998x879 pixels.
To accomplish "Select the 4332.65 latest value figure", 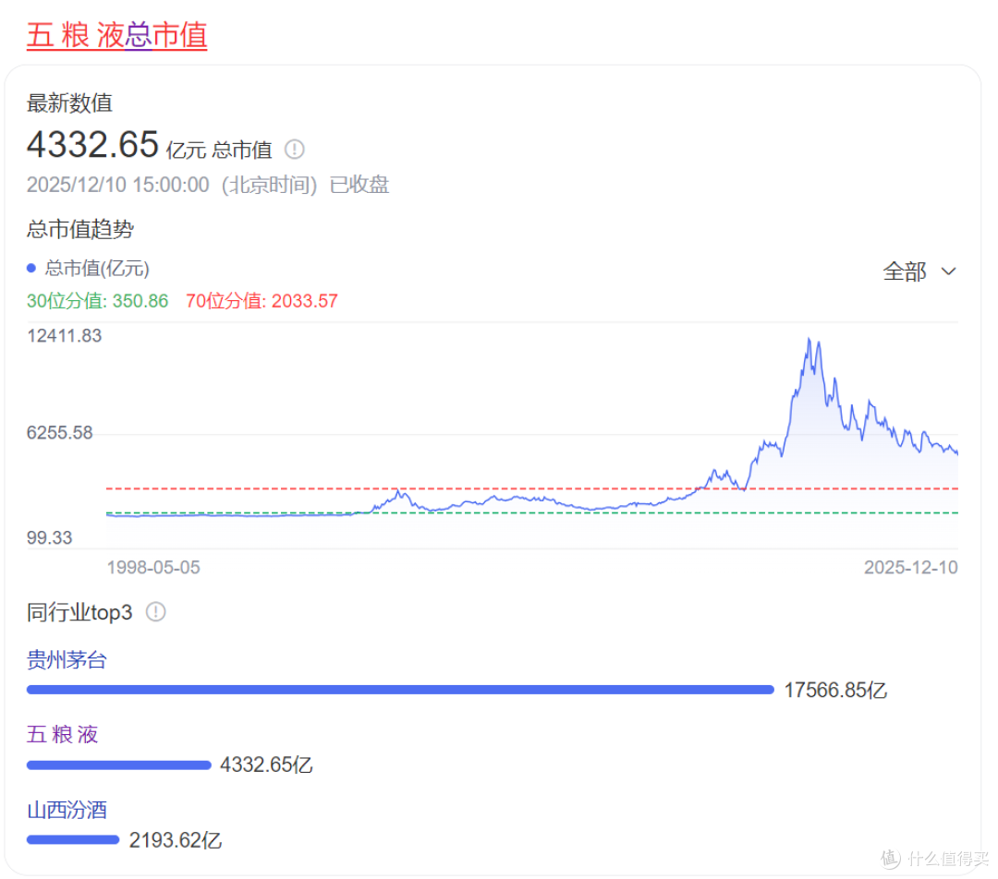I will [92, 144].
